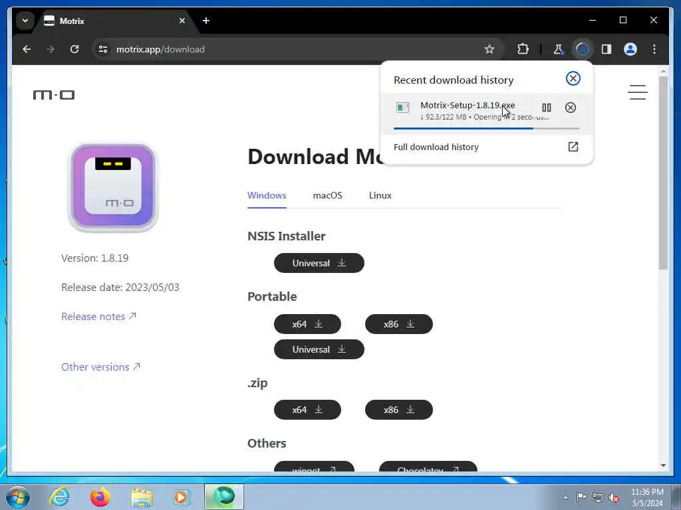
Task: Launch Internet Explorer from the taskbar
Action: point(59,497)
